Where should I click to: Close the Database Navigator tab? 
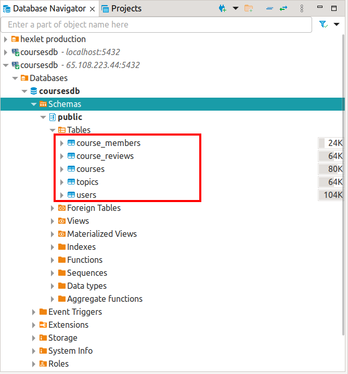pos(92,9)
